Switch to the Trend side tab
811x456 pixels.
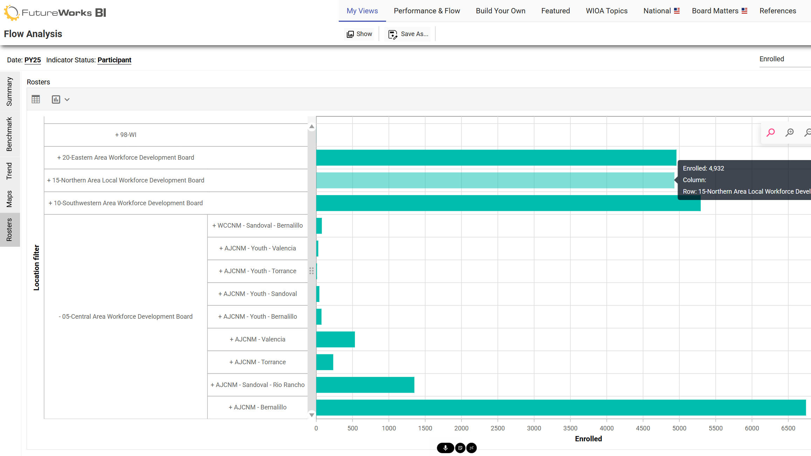(x=9, y=171)
